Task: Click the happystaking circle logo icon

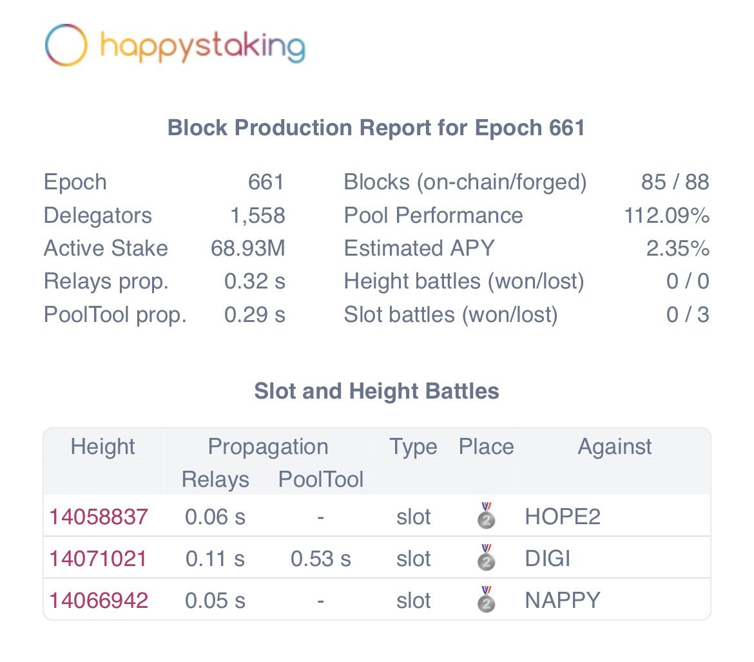Action: click(66, 44)
